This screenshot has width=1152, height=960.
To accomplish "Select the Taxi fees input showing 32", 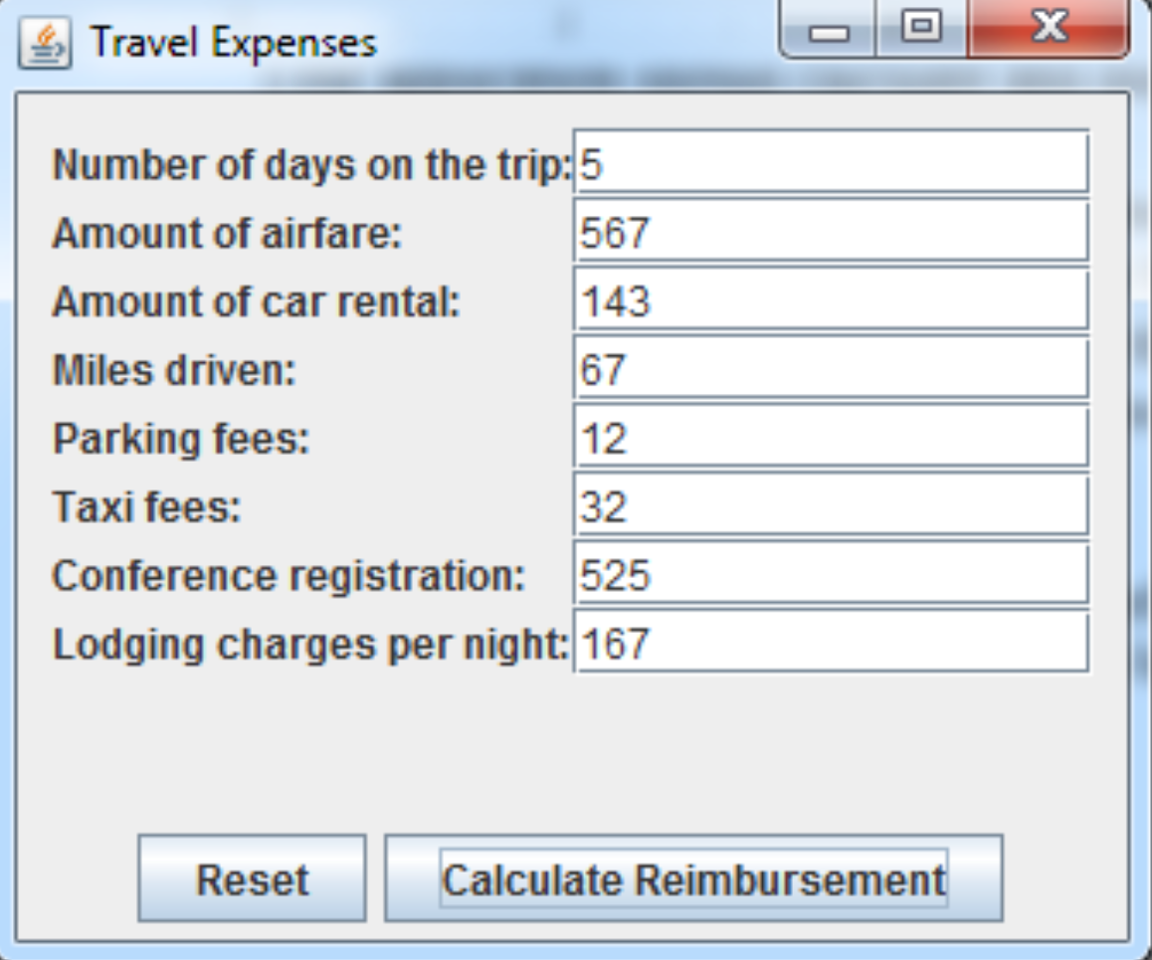I will (x=831, y=505).
